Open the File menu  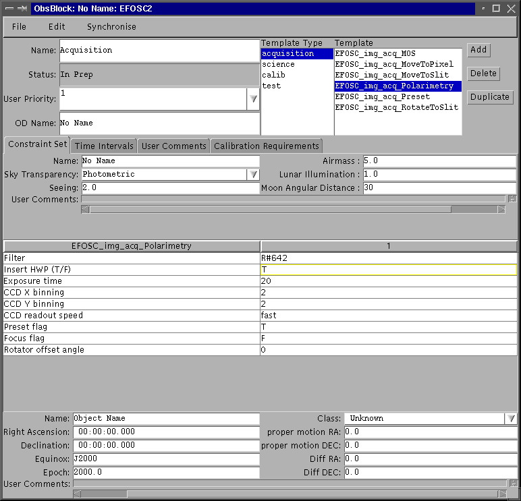[x=19, y=27]
